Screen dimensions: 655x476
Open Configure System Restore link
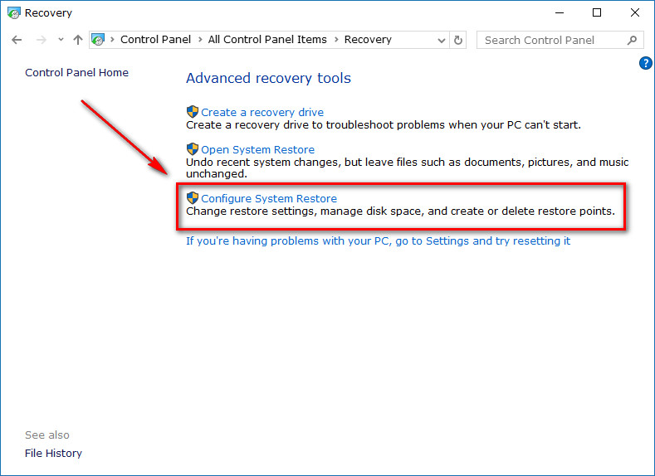269,198
